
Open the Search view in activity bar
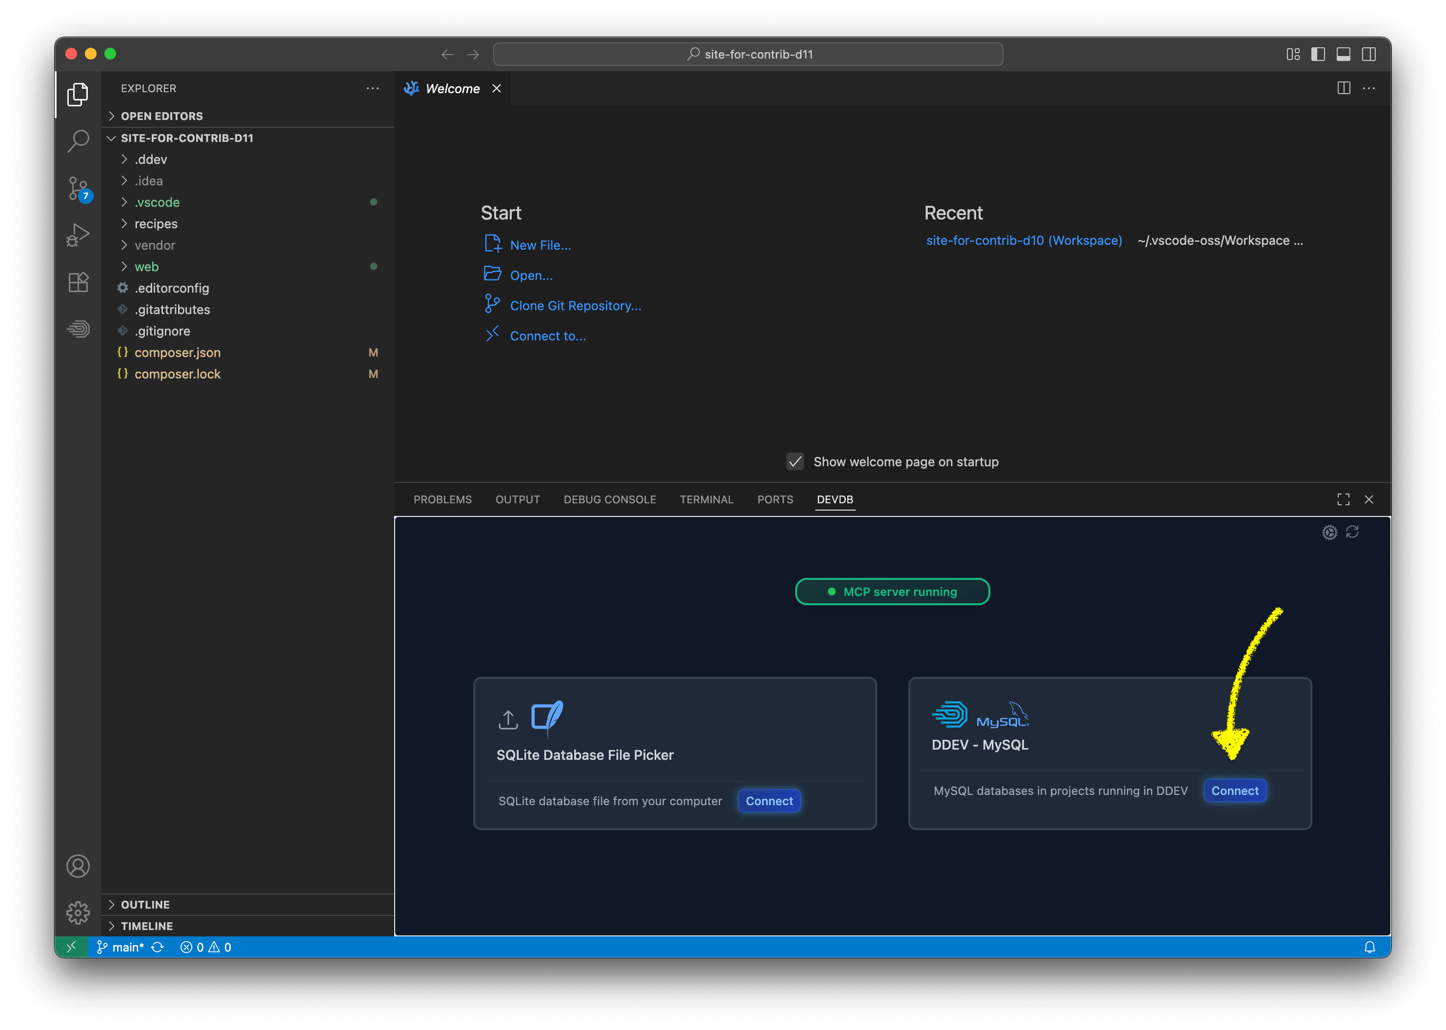click(x=78, y=141)
